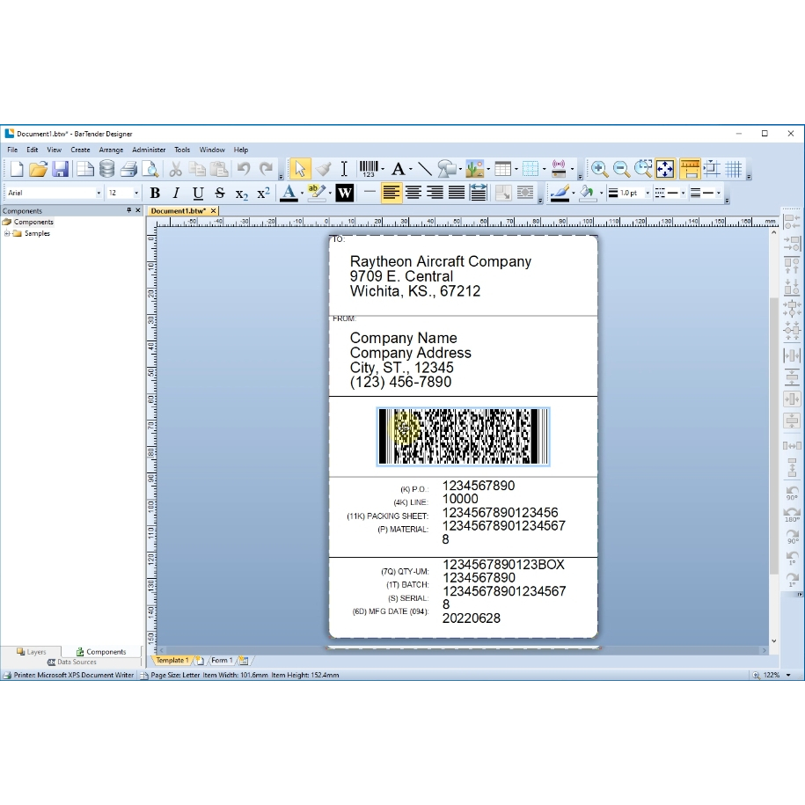This screenshot has width=805, height=805.
Task: Click the text highlight color swatch
Action: 317,193
